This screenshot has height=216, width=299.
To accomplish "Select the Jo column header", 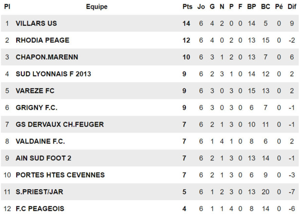I will (x=201, y=7).
